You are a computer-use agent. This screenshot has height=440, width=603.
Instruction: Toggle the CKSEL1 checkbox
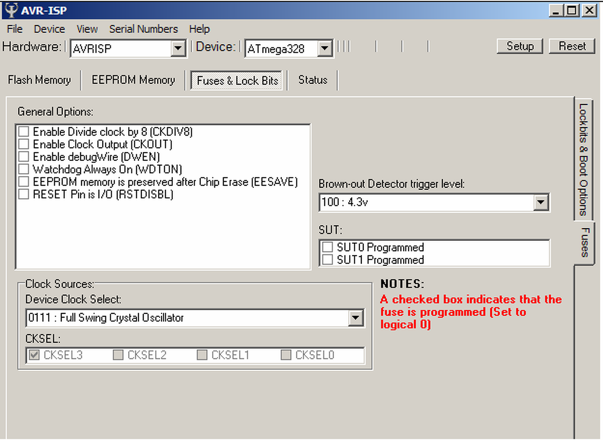pos(202,355)
